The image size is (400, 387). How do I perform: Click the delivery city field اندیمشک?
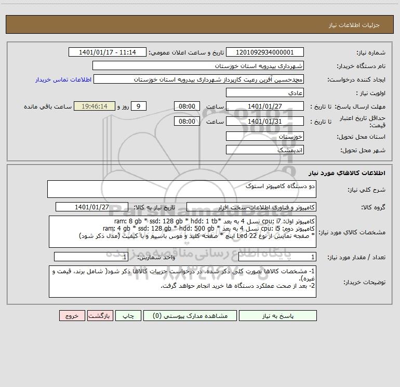(x=265, y=150)
